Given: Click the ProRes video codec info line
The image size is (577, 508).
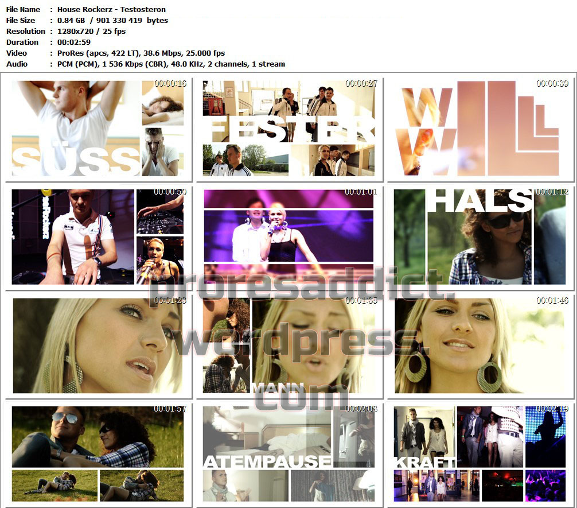Looking at the screenshot, I should (141, 53).
